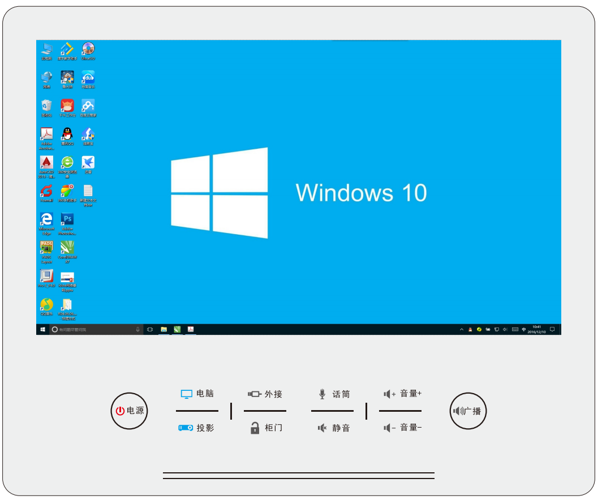The image size is (602, 500).
Task: Select the Microsoft Edge desktop icon
Action: [46, 219]
